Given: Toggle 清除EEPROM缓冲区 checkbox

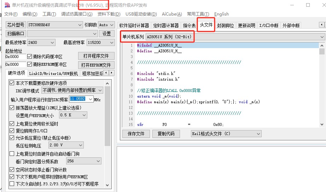Looking at the screenshot, I should tap(29, 64).
